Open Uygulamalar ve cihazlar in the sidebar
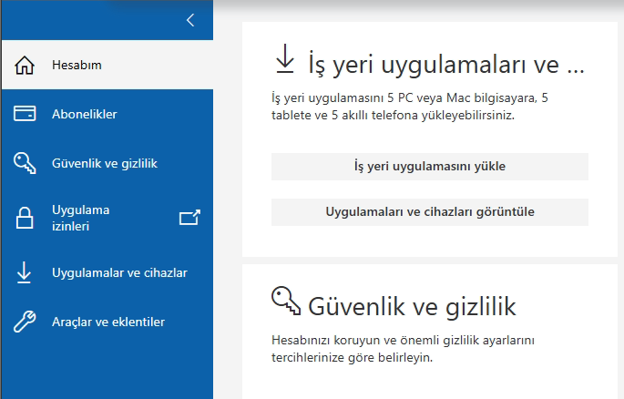This screenshot has width=624, height=399. [x=107, y=273]
